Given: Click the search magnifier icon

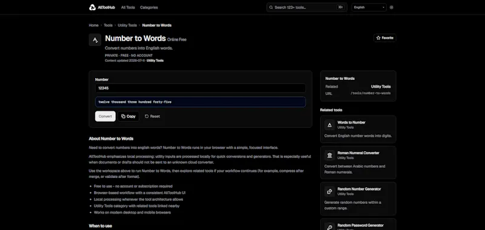Looking at the screenshot, I should 271,7.
